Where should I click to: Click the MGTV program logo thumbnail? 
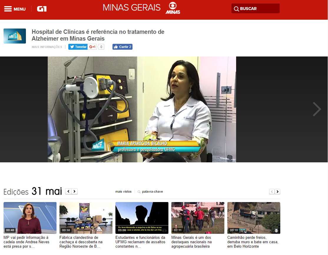pyautogui.click(x=15, y=36)
